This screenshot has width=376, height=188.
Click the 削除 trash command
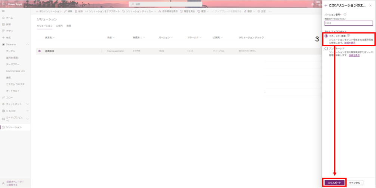tap(78, 12)
